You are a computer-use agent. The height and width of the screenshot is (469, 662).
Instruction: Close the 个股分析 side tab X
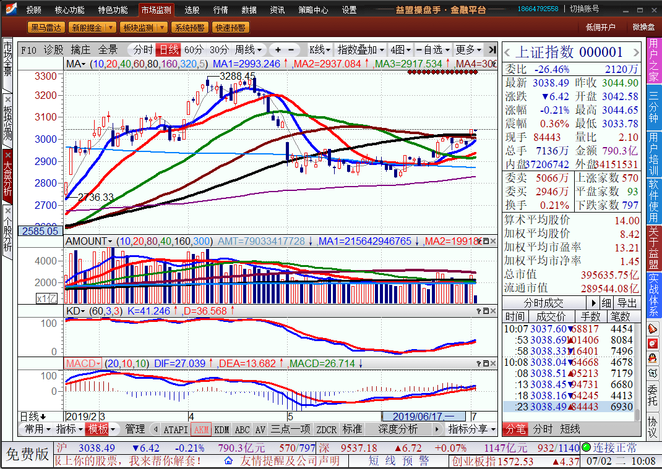click(x=7, y=210)
